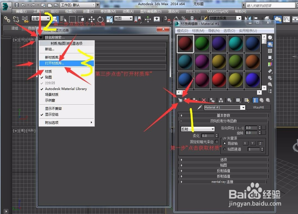Select the 贴图通道 radio button

225,149
